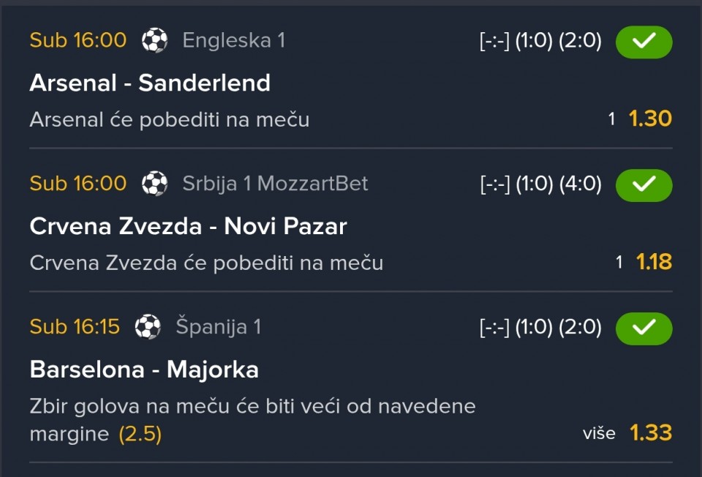
Task: Select the 1.33 odds value
Action: (650, 432)
